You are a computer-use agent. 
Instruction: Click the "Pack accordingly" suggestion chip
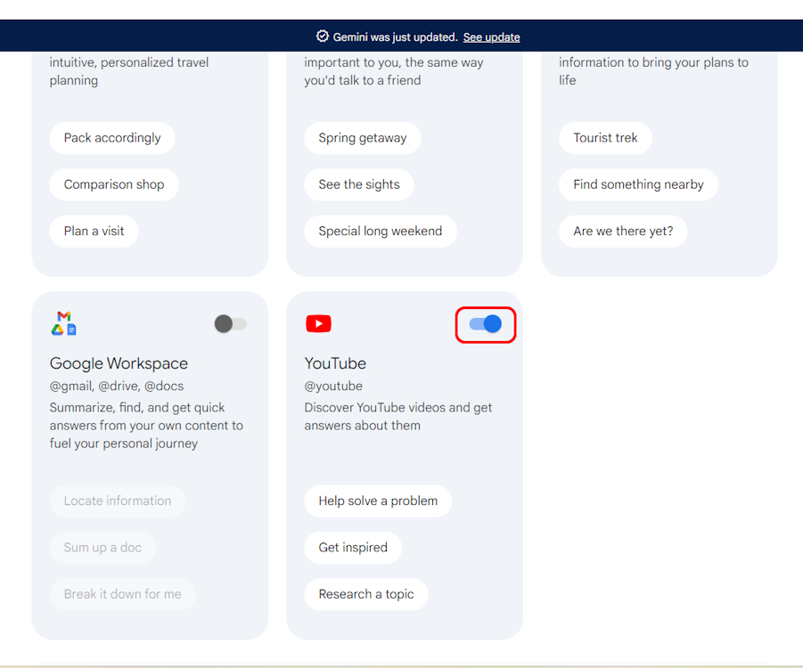[x=111, y=138]
